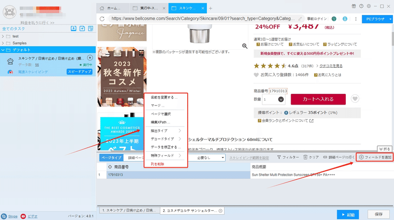Edit the URL with the pencil icon

point(300,19)
